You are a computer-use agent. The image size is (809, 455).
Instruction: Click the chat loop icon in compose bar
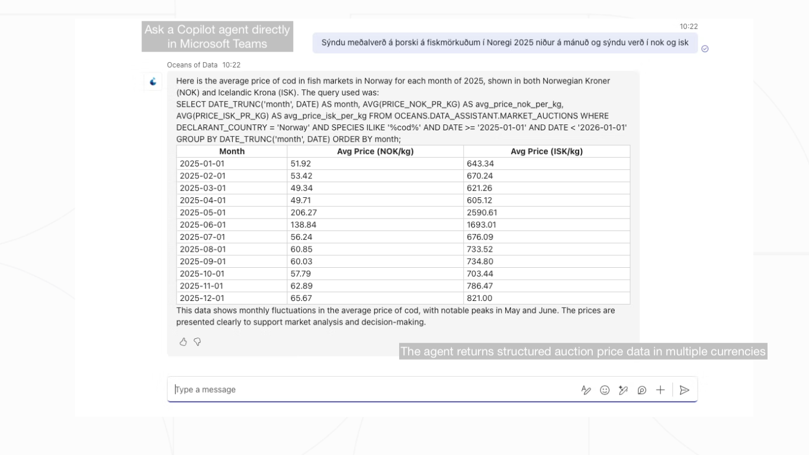pyautogui.click(x=642, y=390)
